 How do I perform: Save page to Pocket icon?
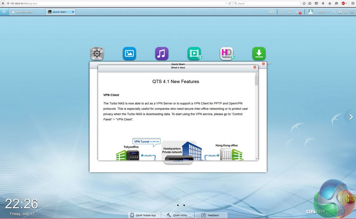[x=316, y=3]
